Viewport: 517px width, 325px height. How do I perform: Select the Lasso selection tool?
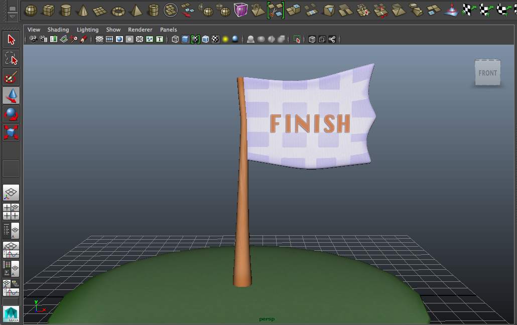(x=11, y=58)
